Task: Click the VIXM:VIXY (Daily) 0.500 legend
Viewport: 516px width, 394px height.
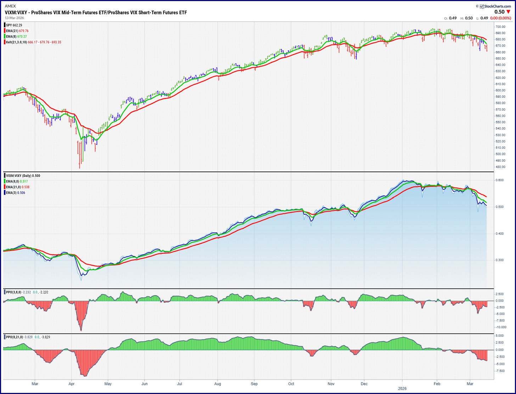Action: pyautogui.click(x=23, y=176)
